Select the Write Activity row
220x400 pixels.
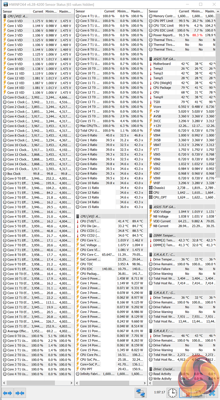[x=182, y=379]
